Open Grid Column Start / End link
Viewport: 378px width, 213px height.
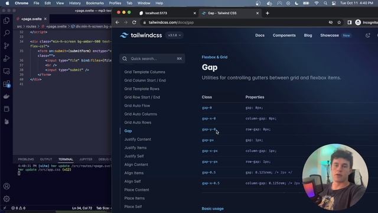145,80
